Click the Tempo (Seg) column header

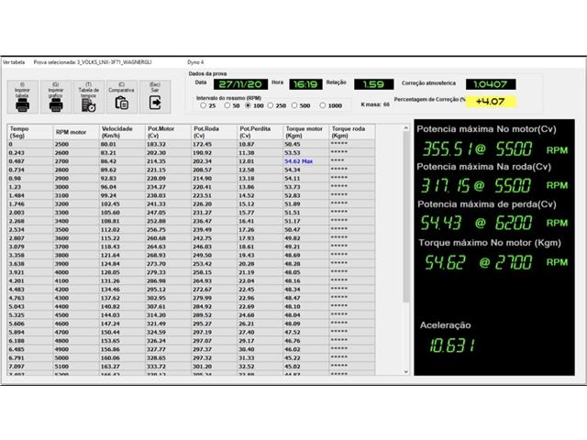tap(30, 132)
